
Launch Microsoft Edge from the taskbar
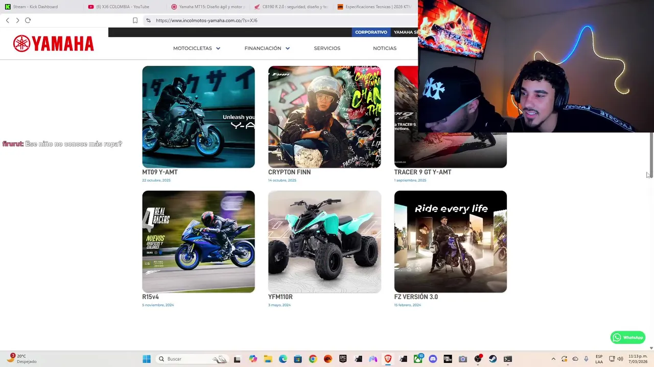[283, 359]
